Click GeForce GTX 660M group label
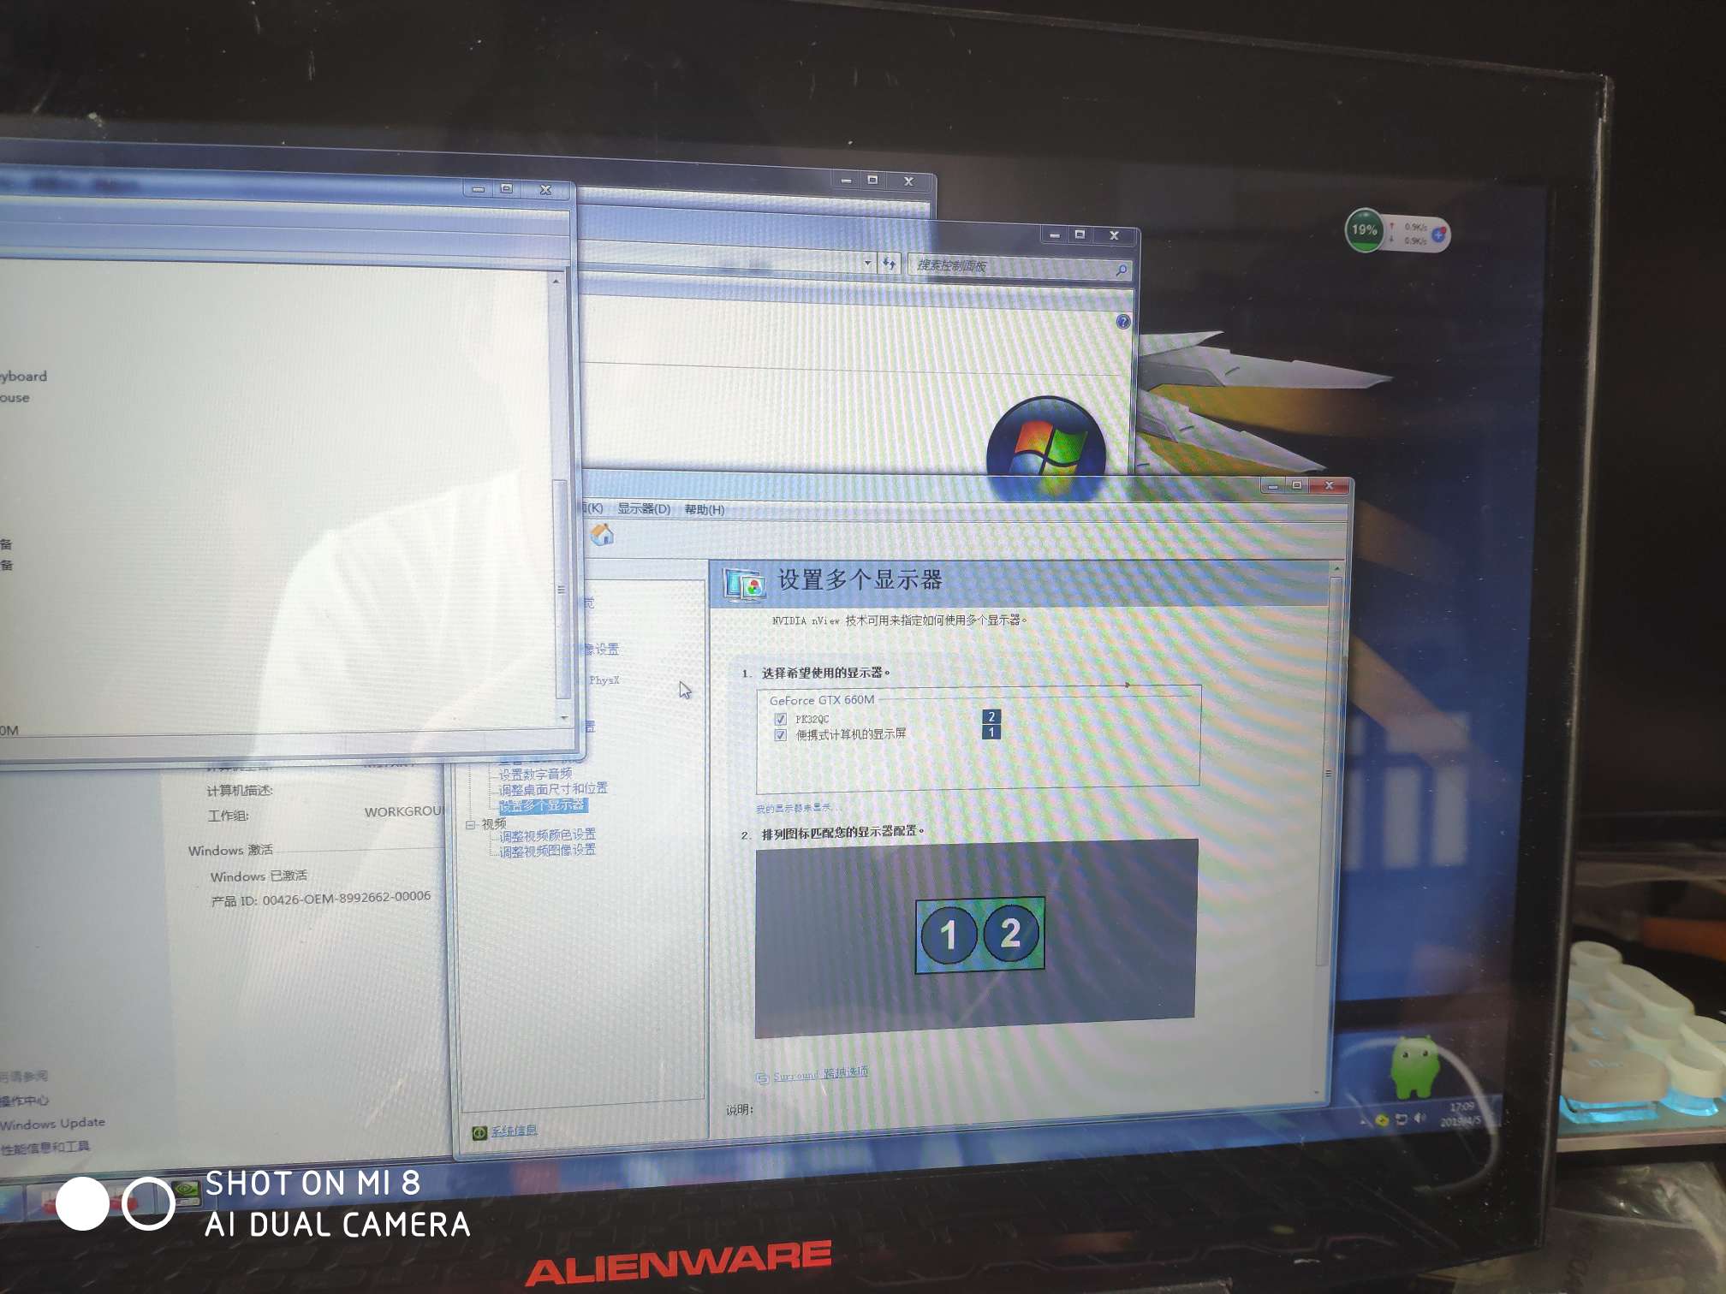This screenshot has height=1294, width=1726. click(822, 700)
